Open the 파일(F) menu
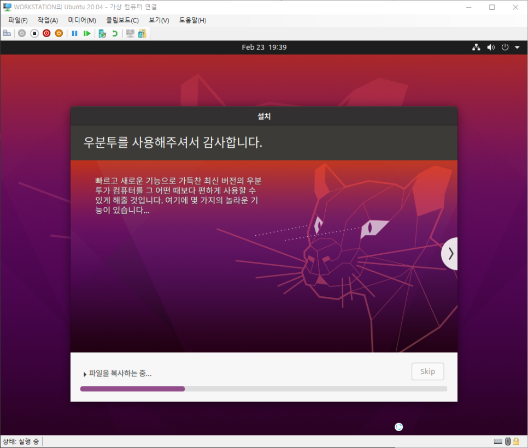The width and height of the screenshot is (528, 448). [x=18, y=21]
